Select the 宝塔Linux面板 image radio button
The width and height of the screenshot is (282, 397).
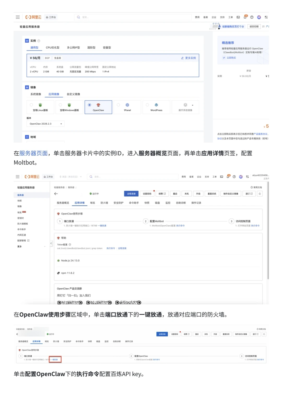pos(31,105)
